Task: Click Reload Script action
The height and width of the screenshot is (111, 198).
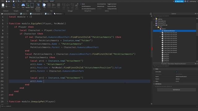Action: 101,6
